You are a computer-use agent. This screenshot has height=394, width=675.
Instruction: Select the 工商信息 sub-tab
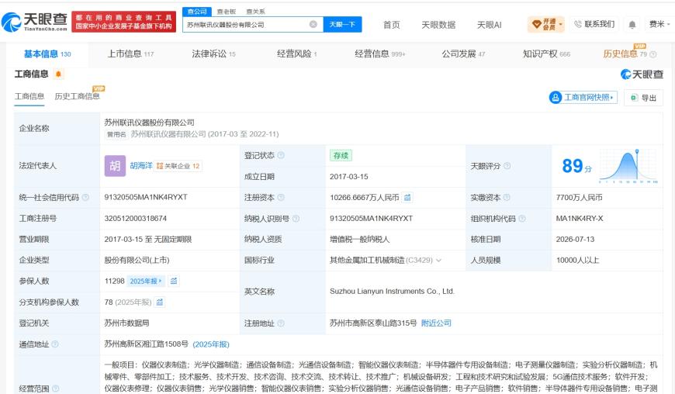[29, 96]
